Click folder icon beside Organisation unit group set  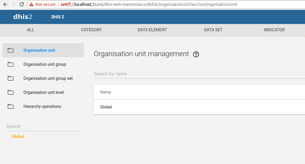coord(11,78)
